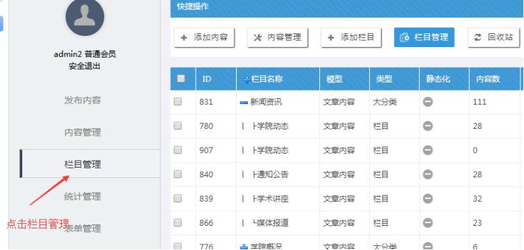Viewport: 524px width, 250px height.
Task: Check the box for row ID 780
Action: [x=178, y=125]
